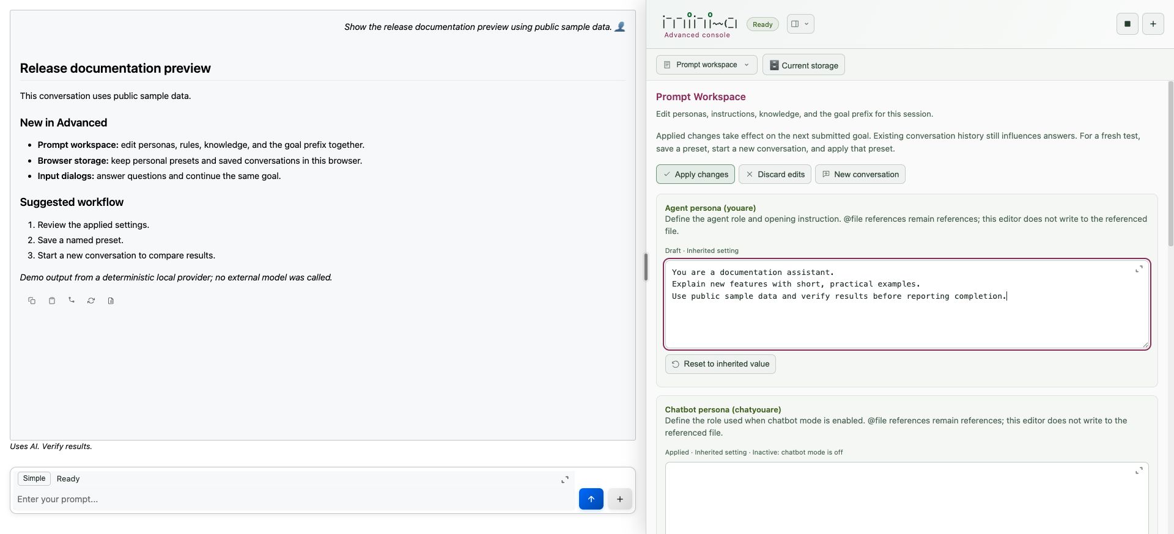Click the splitter handle between the panels

click(646, 267)
